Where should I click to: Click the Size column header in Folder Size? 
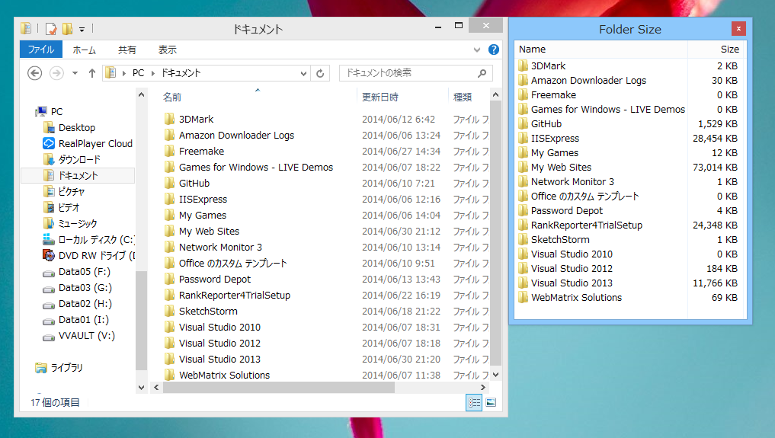pyautogui.click(x=729, y=49)
